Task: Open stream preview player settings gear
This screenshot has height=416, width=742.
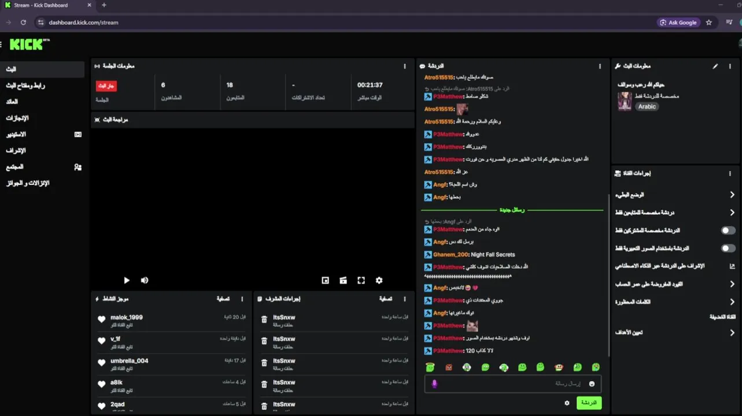Action: click(x=379, y=280)
